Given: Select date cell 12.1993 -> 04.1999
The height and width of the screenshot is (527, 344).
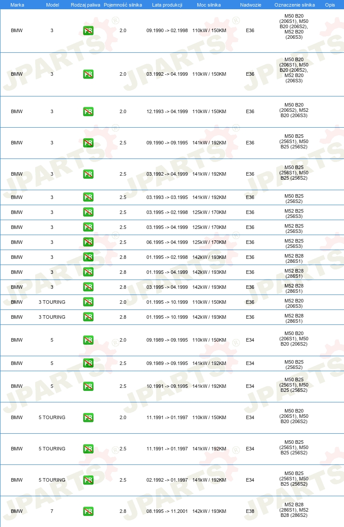Looking at the screenshot, I should coord(167,111).
